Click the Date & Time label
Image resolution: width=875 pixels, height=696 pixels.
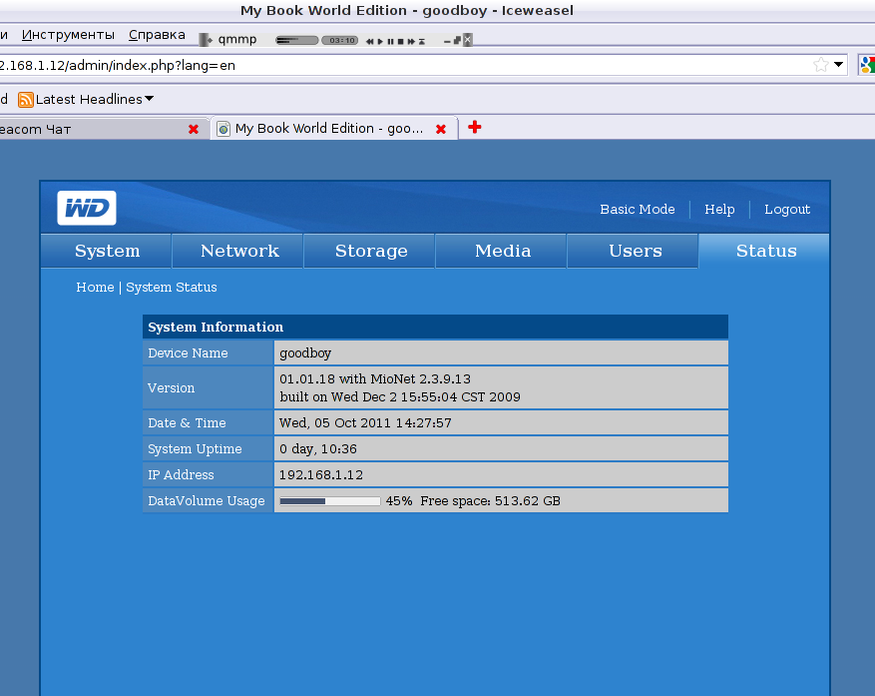(187, 422)
